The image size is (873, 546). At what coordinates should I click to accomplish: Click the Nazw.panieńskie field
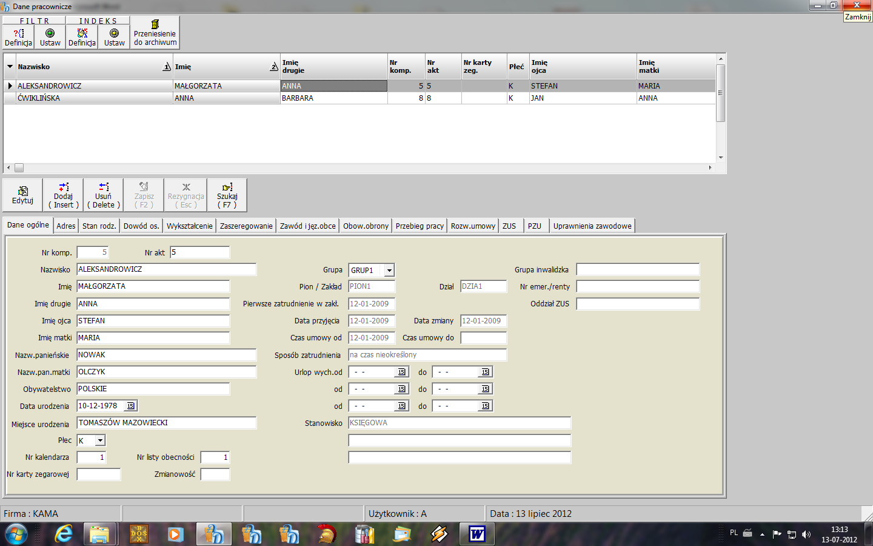coord(167,355)
